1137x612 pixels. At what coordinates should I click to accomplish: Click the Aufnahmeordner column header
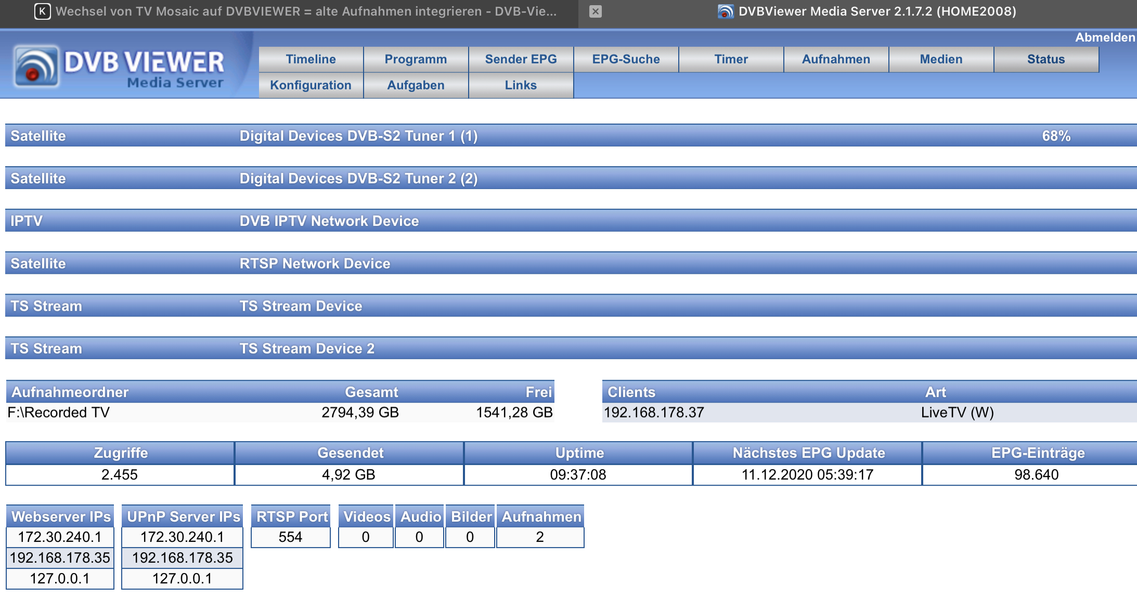(x=70, y=392)
